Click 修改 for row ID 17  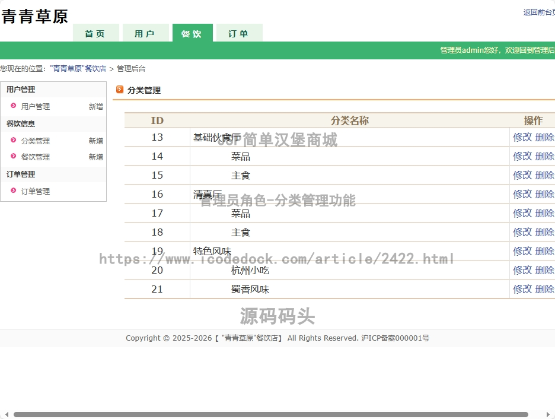[x=522, y=213]
